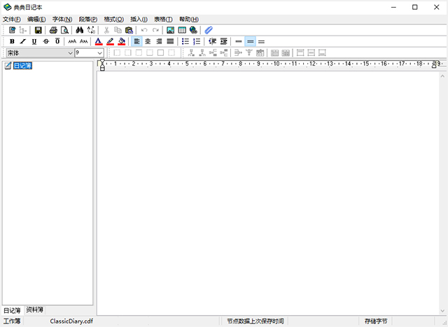Viewport: 448px width, 327px height.
Task: Click the print preview icon
Action: pyautogui.click(x=64, y=30)
